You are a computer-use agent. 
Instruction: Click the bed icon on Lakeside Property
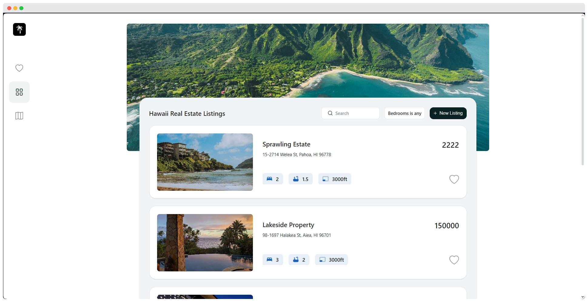pos(269,260)
